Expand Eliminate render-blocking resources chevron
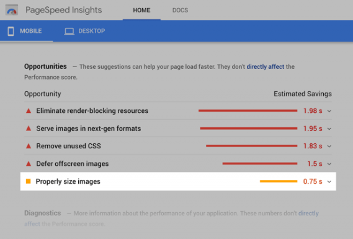353x239 pixels. 329,111
